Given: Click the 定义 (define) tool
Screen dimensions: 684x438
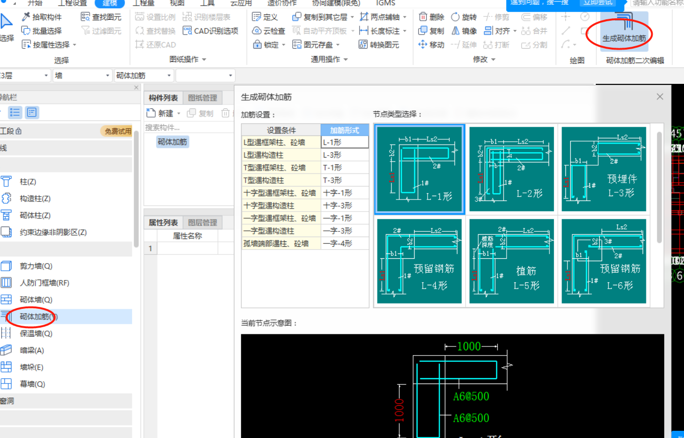Looking at the screenshot, I should coord(265,17).
